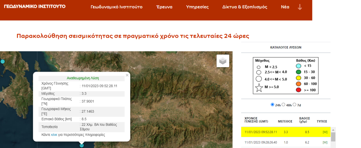This screenshot has width=361, height=148.
Task: Click the orange down arrow in header
Action: tap(300, 7)
